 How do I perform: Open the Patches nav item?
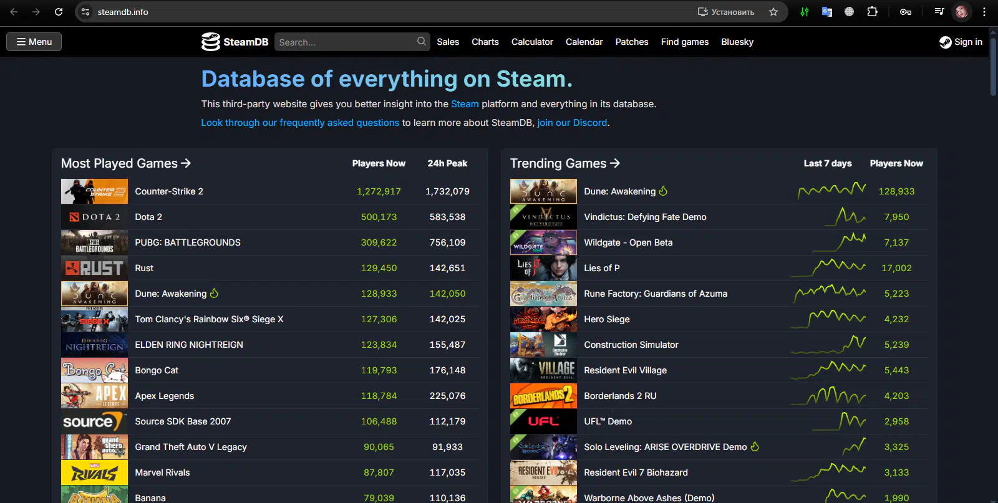[632, 42]
